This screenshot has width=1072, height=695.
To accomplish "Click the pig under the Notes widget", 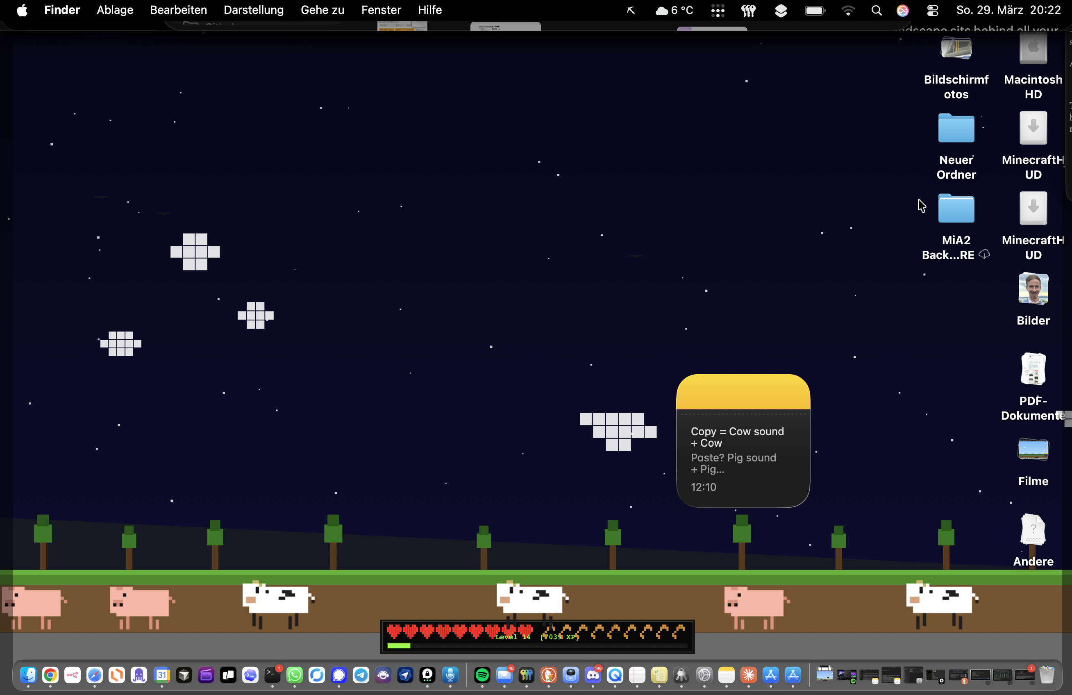I will [757, 607].
